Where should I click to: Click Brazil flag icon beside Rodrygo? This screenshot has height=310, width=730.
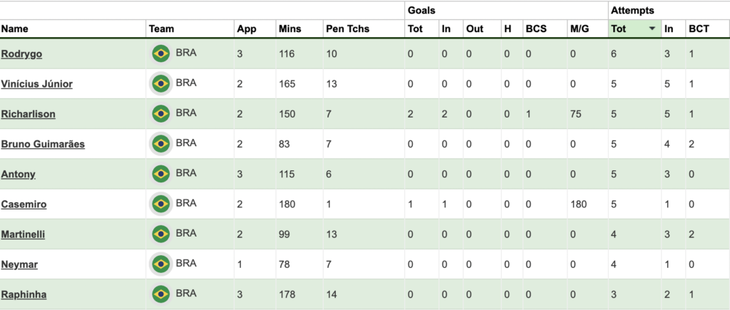[160, 53]
